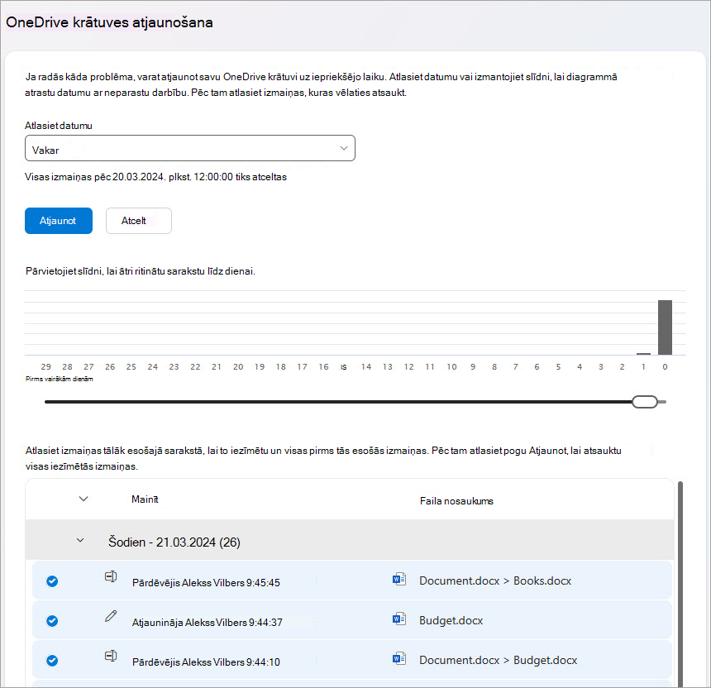Click the small activity bar for day 1

[x=643, y=354]
